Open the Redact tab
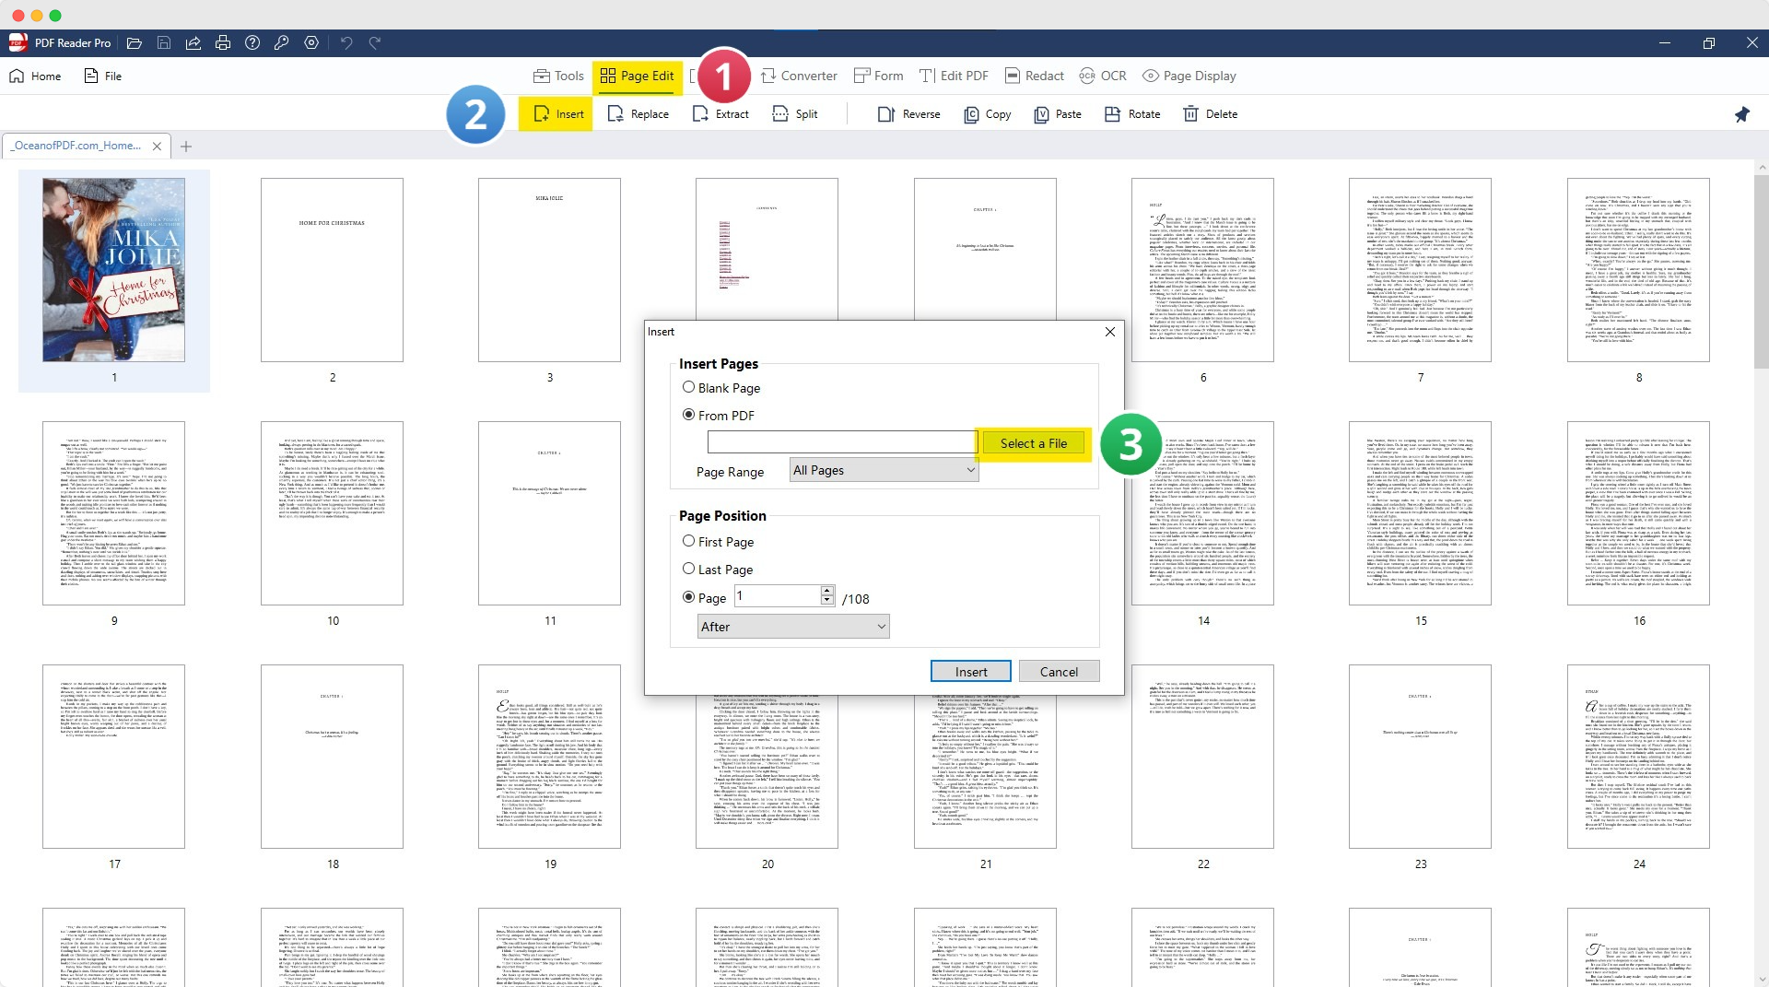 click(x=1034, y=76)
